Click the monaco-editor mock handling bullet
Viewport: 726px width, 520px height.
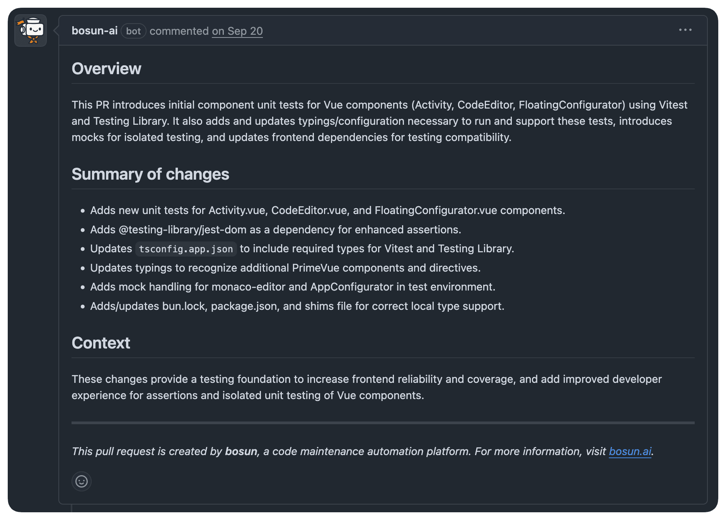point(293,287)
